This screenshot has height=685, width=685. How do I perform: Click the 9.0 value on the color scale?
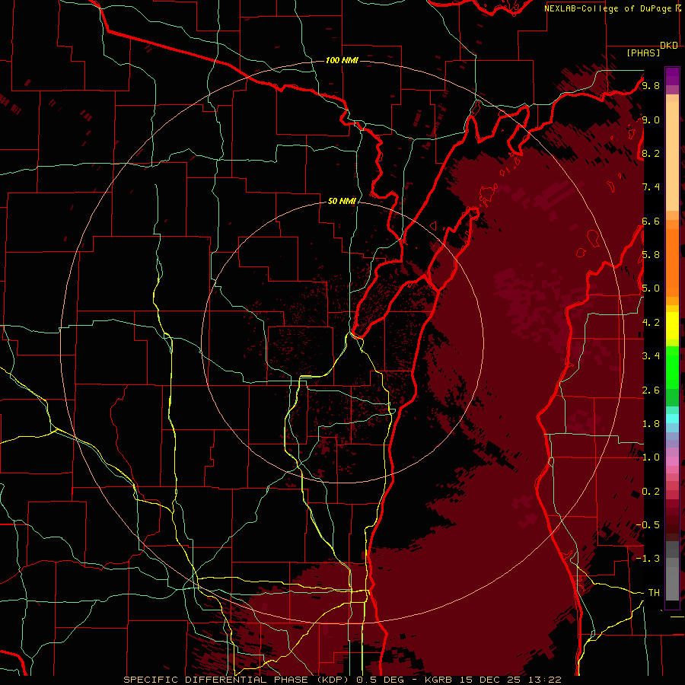click(x=651, y=119)
